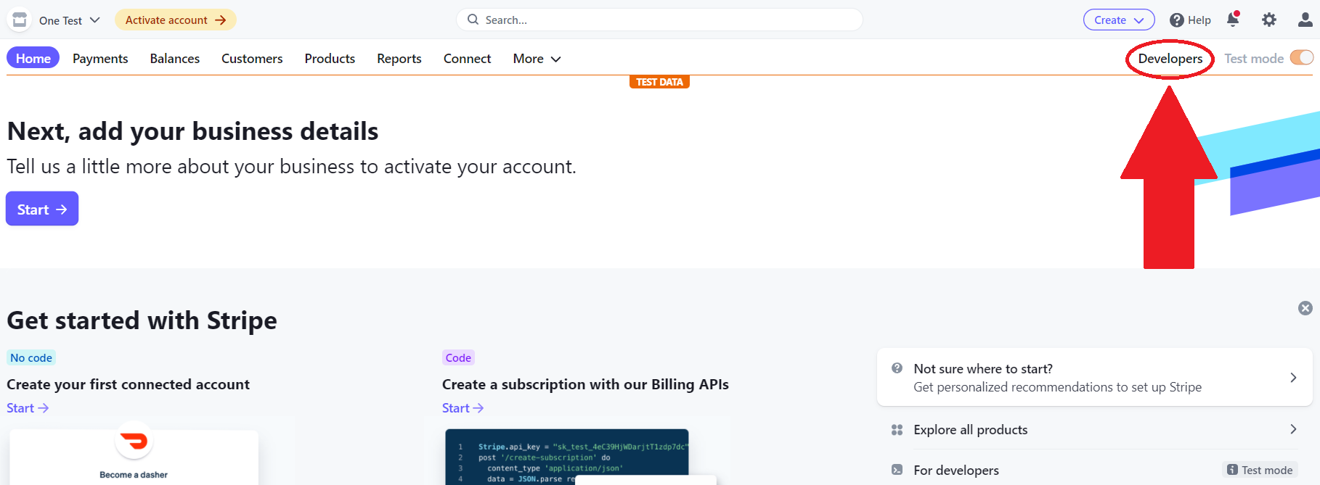The height and width of the screenshot is (485, 1320).
Task: Click the question icon beside Not sure where to start
Action: point(897,368)
